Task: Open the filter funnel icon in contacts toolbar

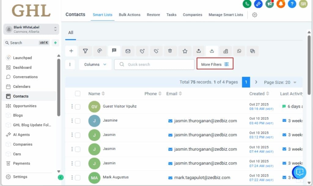Action: pos(86,51)
